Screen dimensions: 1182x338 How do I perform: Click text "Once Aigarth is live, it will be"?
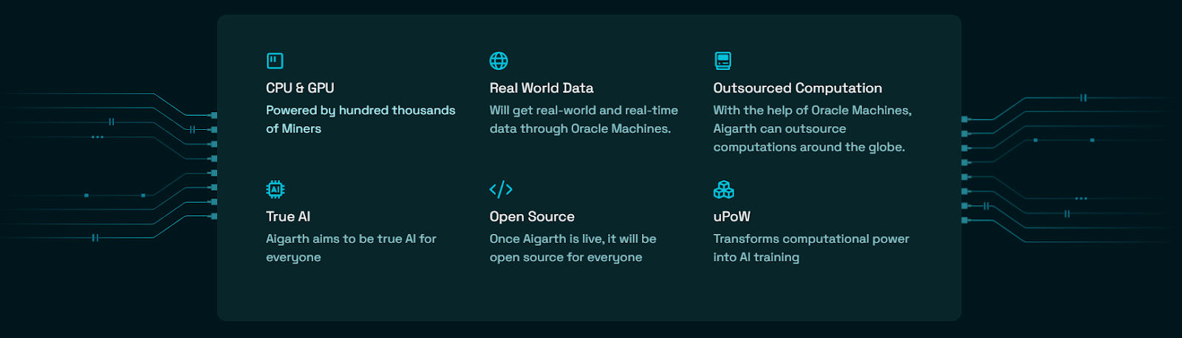[x=573, y=238]
